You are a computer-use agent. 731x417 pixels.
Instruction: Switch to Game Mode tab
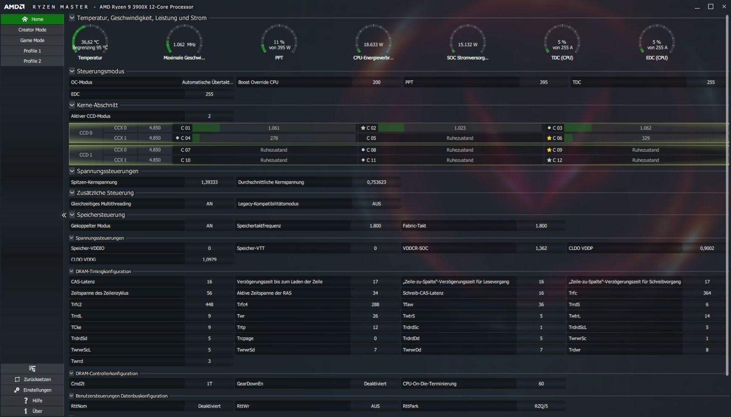tap(32, 40)
